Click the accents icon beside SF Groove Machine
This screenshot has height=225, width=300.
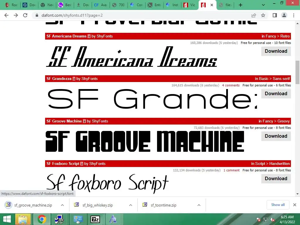[x=84, y=121]
